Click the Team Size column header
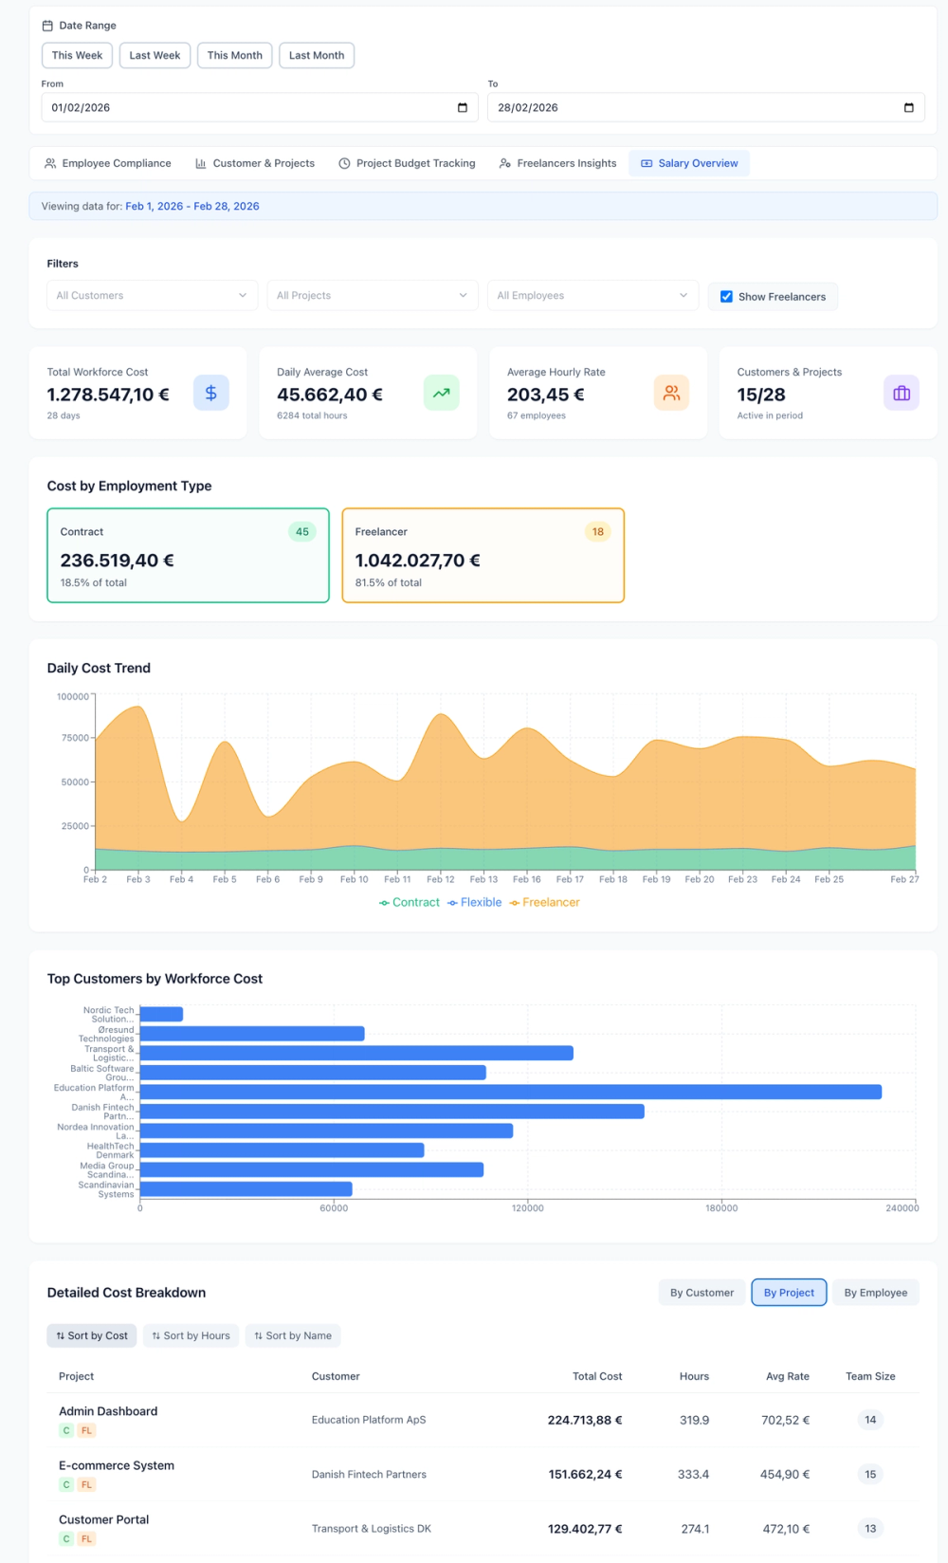Screen dimensions: 948x1563 coord(870,1376)
